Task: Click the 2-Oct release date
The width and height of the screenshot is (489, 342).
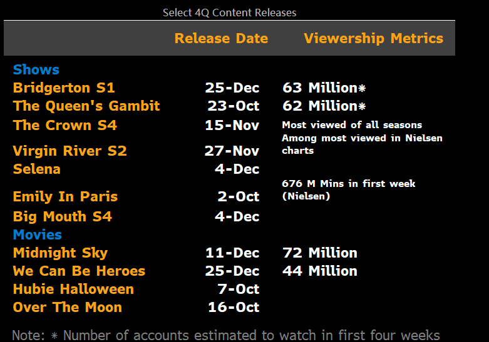Action: click(x=239, y=196)
